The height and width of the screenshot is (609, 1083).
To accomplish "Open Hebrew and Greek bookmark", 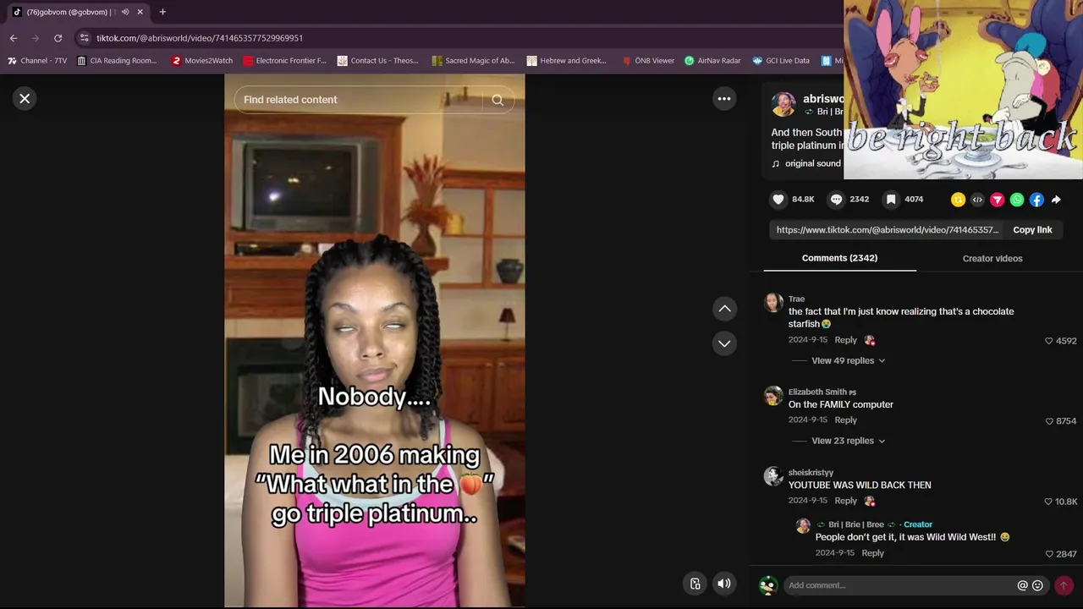I will (567, 61).
